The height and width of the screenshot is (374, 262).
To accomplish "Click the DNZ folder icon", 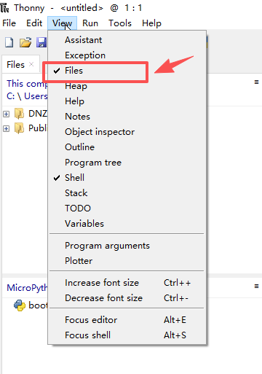I will pos(19,114).
